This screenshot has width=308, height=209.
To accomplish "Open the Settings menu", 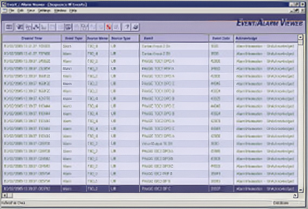I will tap(44, 11).
